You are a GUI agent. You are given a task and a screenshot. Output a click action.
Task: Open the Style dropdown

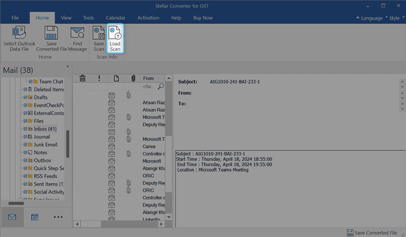[x=393, y=18]
